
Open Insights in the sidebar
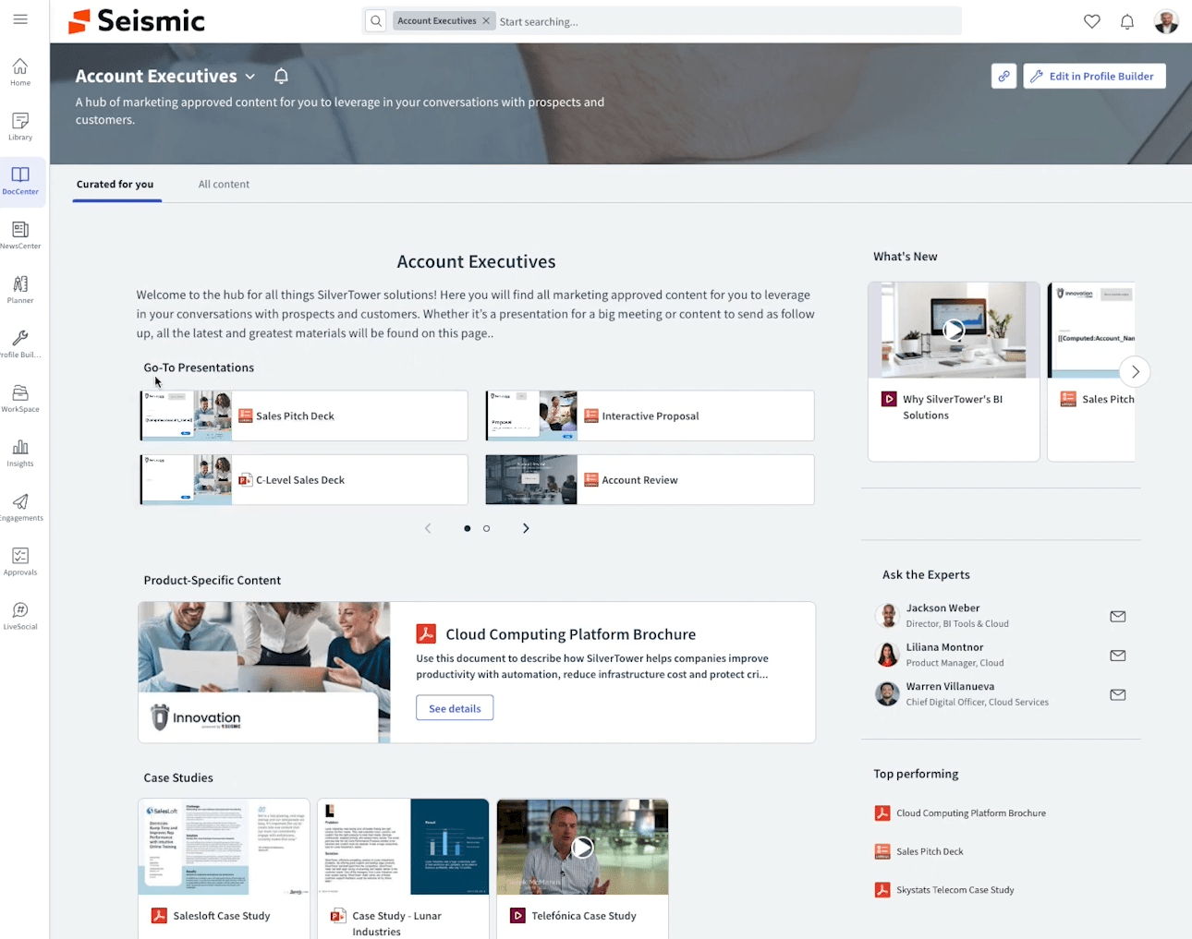(20, 452)
